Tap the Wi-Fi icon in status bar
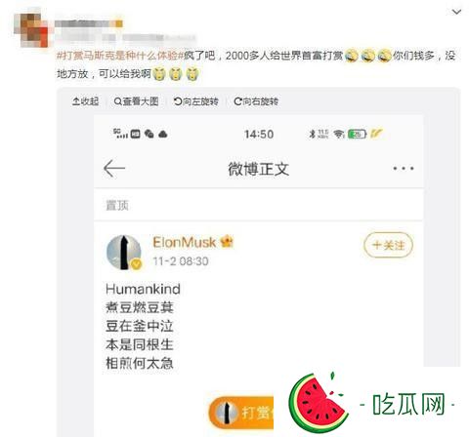This screenshot has height=437, width=469. tap(339, 134)
